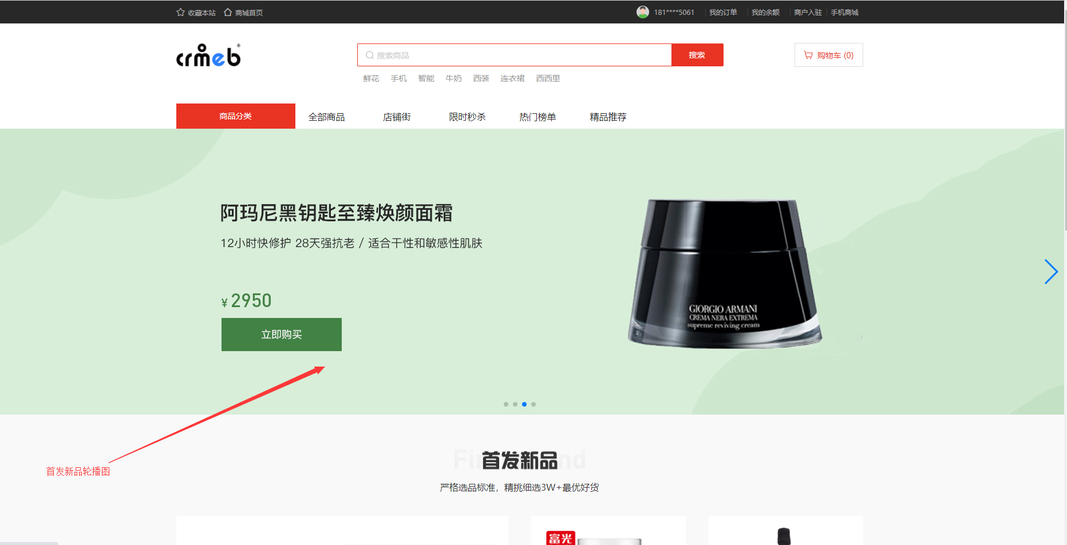Select the first carousel indicator dot
1067x545 pixels.
point(506,404)
